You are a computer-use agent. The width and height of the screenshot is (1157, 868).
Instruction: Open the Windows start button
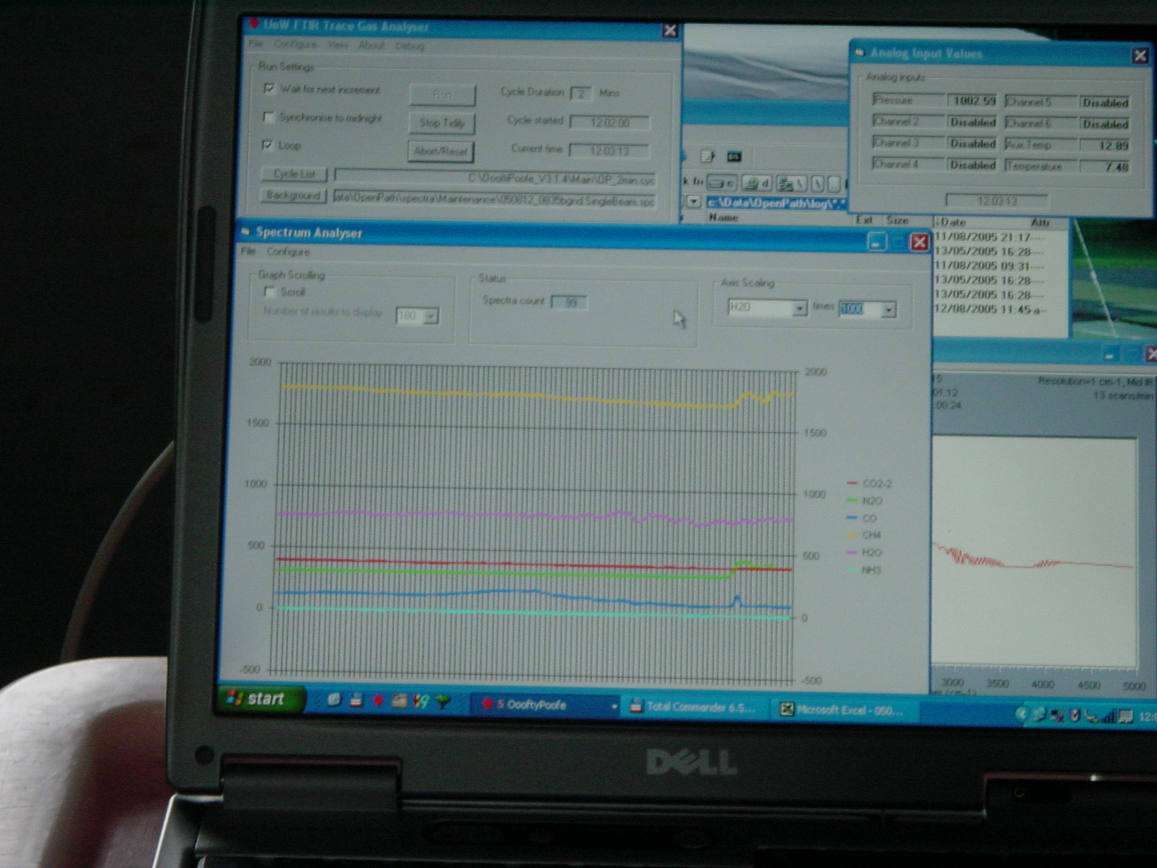coord(260,699)
